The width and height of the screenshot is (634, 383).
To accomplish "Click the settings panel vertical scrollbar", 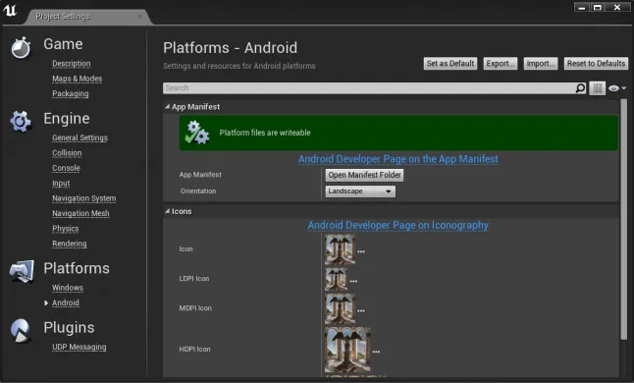I will 624,218.
